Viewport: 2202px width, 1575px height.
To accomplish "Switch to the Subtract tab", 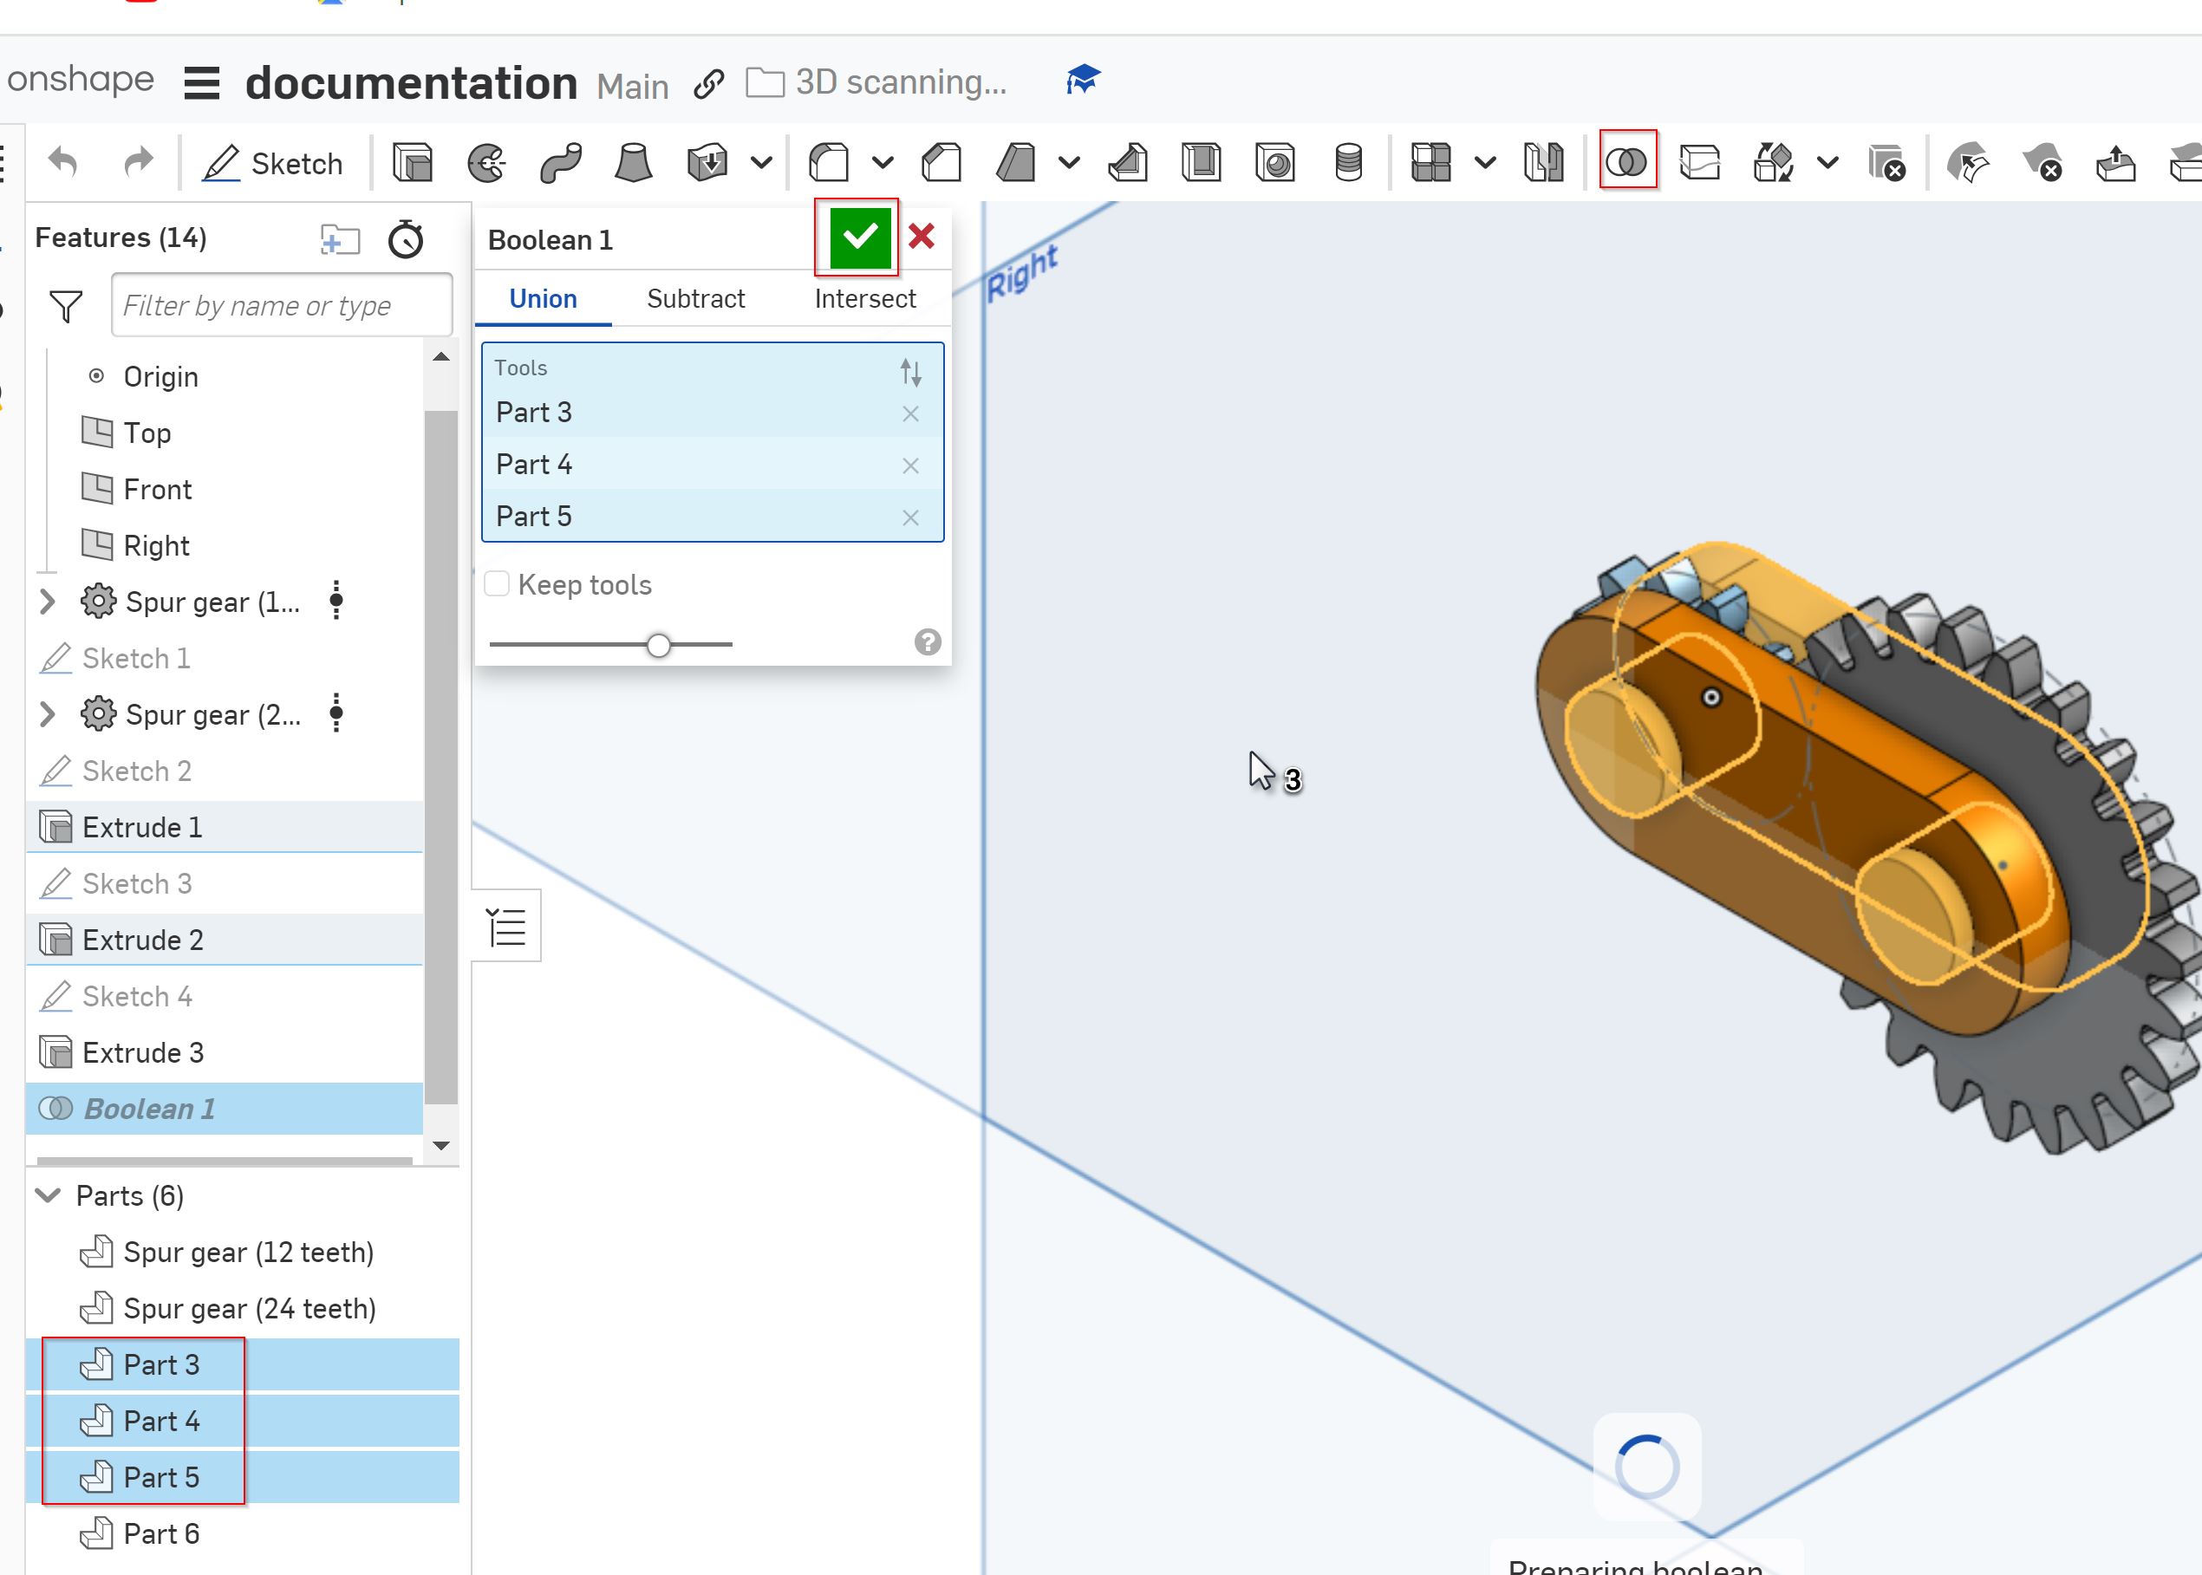I will coord(695,298).
